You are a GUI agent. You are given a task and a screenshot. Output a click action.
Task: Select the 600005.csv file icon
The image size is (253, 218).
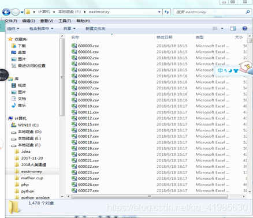tap(74, 76)
